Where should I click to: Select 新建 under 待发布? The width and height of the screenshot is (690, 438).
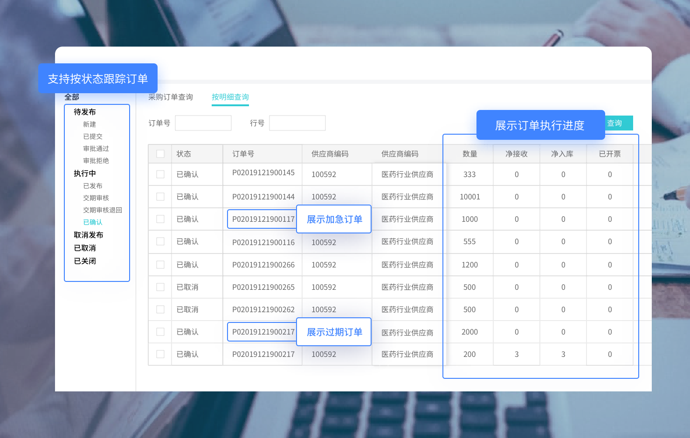(90, 124)
